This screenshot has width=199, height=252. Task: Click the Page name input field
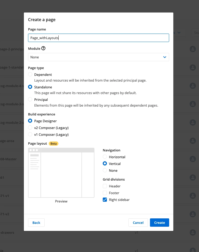[99, 38]
